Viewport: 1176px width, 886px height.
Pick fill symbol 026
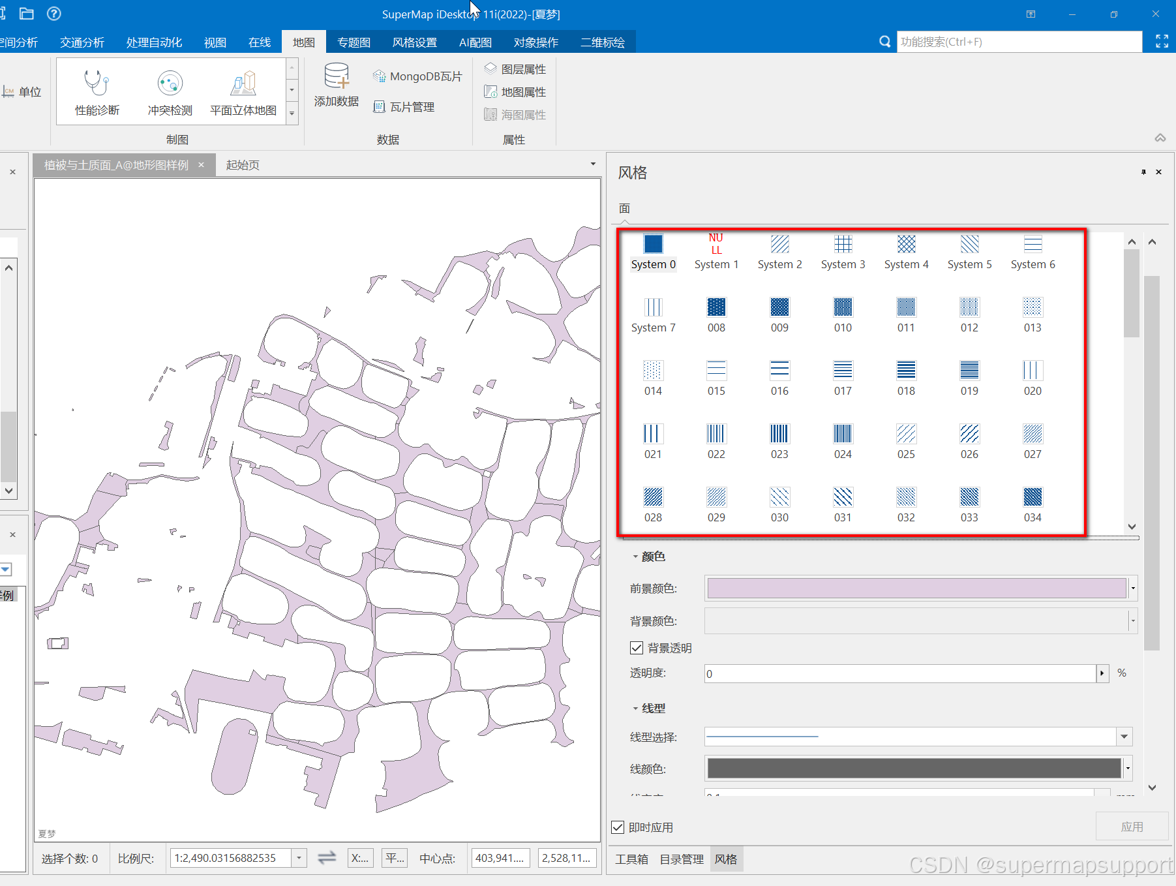click(969, 442)
